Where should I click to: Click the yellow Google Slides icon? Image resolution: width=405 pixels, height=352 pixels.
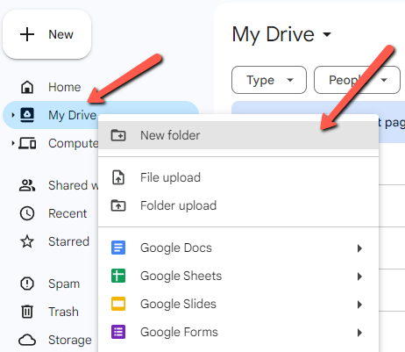tap(118, 304)
